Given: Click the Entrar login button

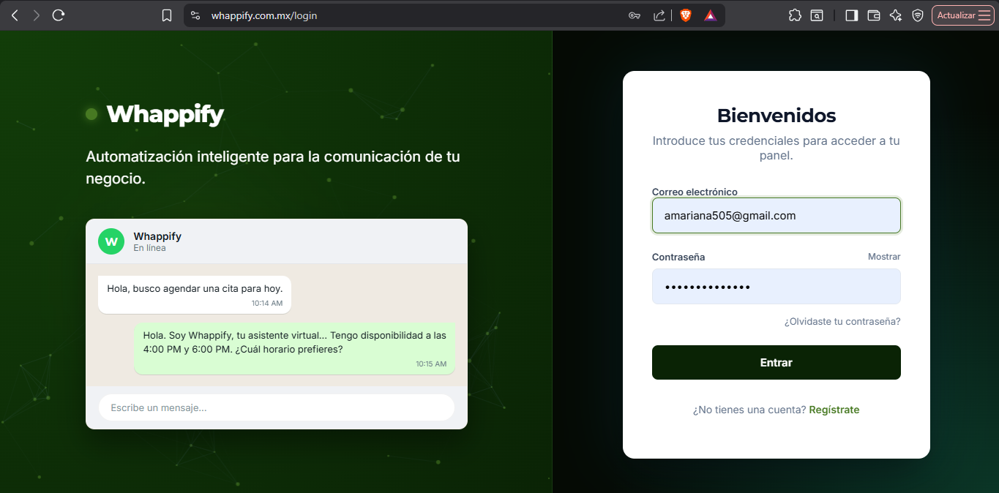Looking at the screenshot, I should (x=777, y=363).
